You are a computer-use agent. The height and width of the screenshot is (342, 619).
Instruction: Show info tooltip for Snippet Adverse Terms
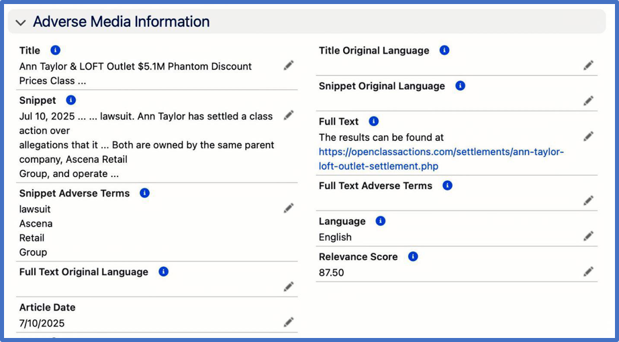pos(144,193)
